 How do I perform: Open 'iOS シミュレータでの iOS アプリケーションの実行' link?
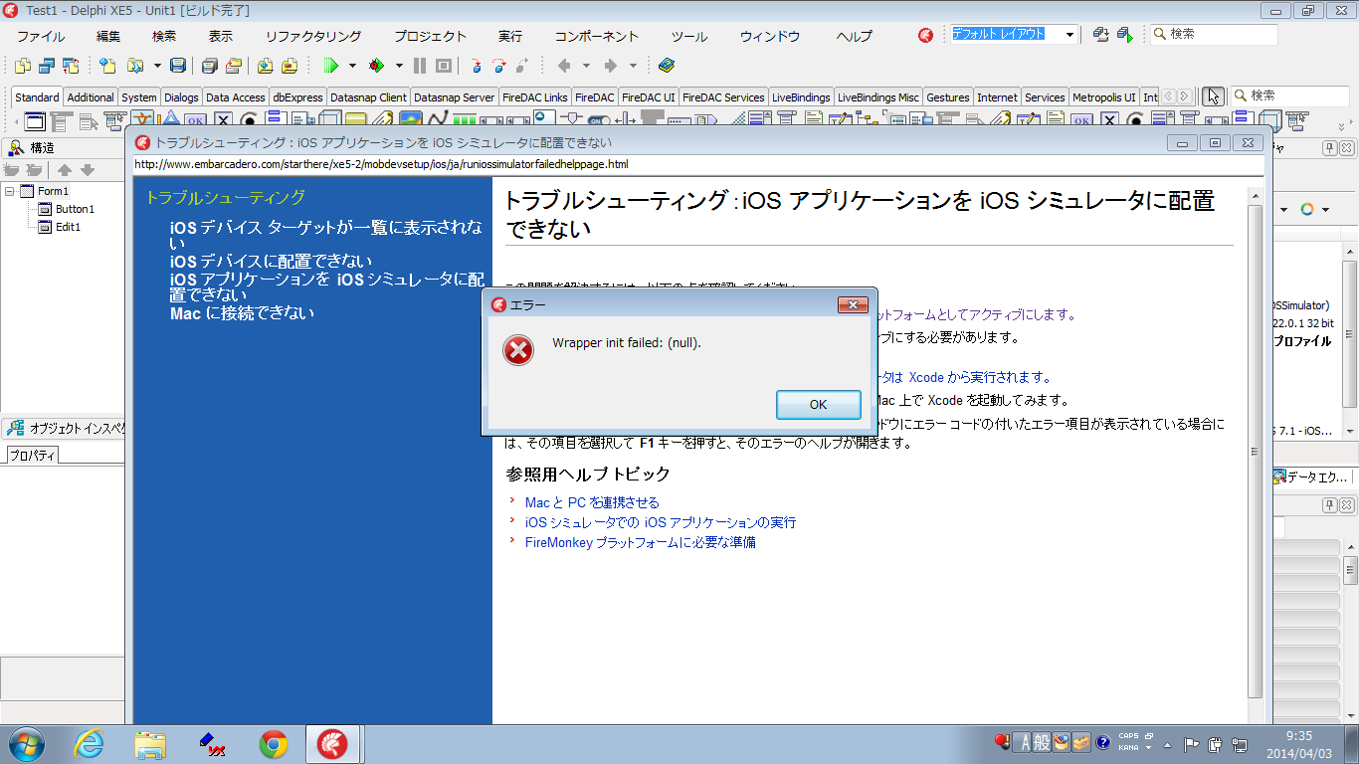(x=661, y=522)
